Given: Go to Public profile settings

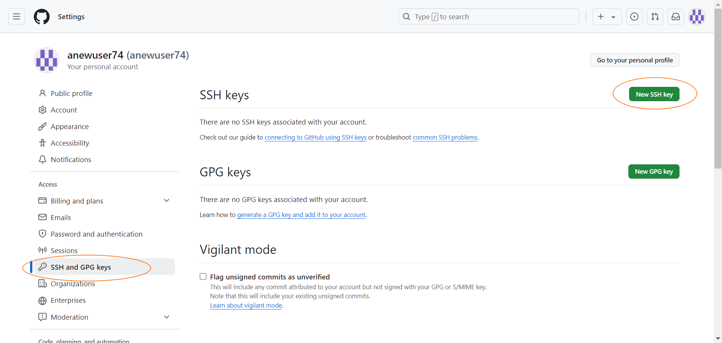Looking at the screenshot, I should pyautogui.click(x=71, y=93).
